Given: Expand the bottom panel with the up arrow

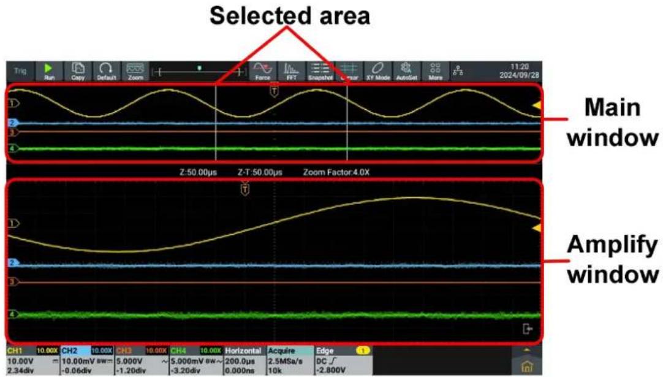Looking at the screenshot, I should tap(527, 351).
